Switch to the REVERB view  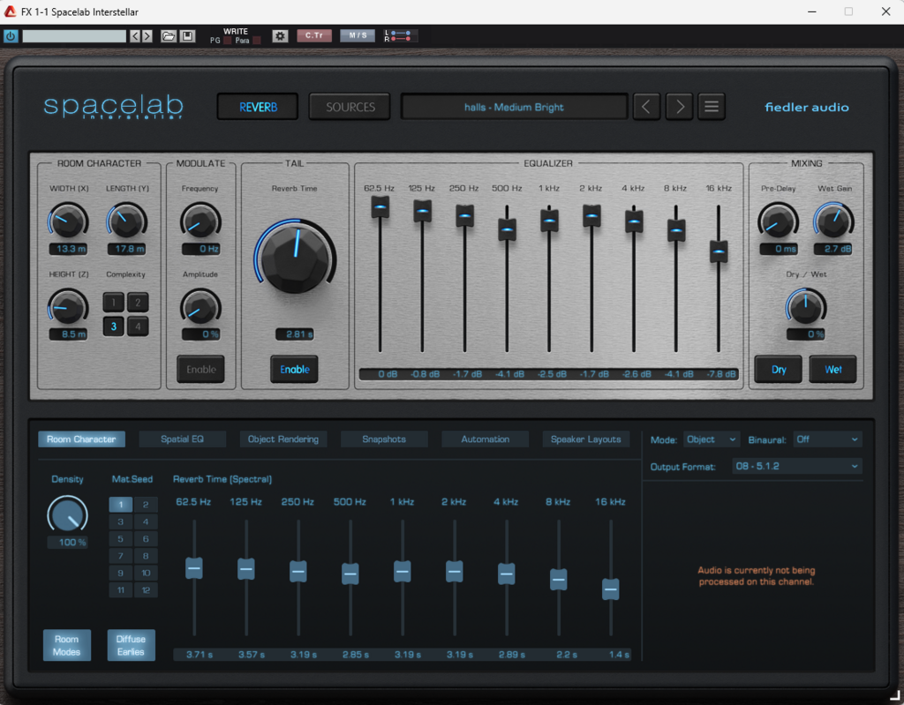click(x=258, y=107)
